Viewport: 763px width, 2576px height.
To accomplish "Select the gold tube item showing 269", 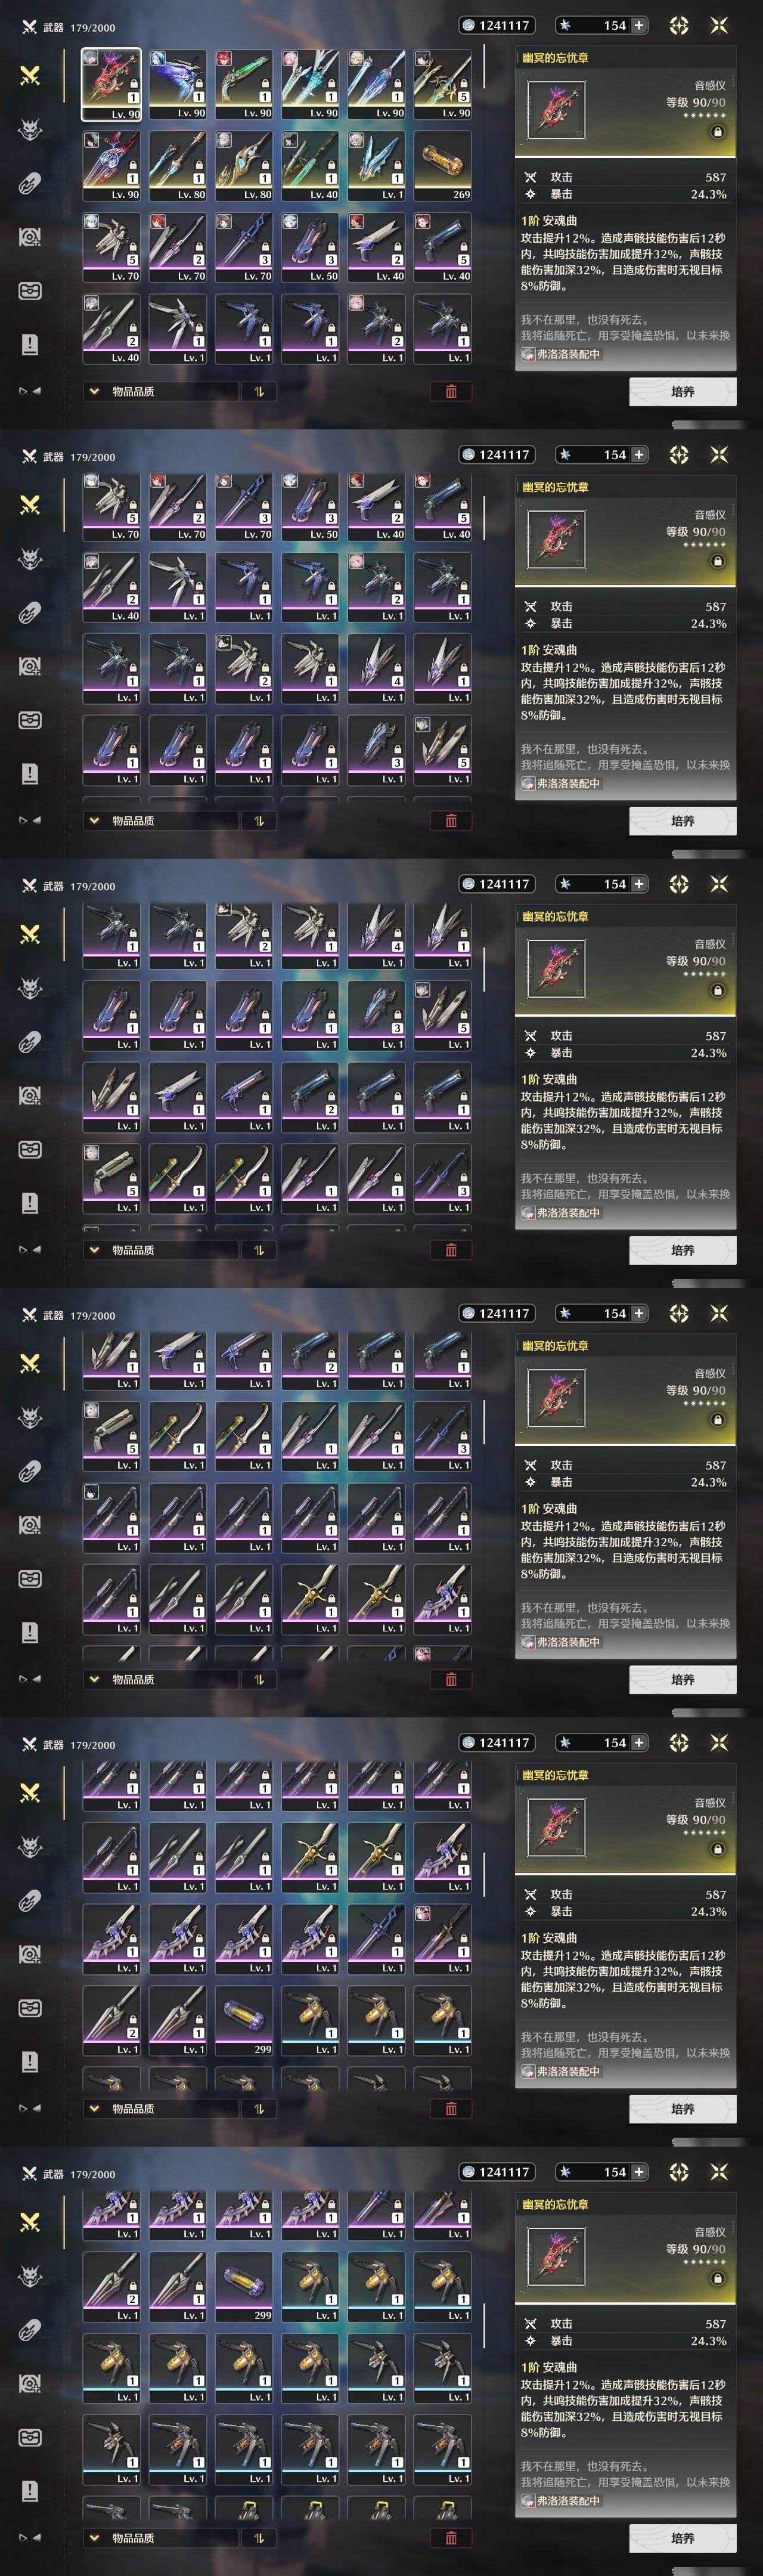I will (x=443, y=166).
